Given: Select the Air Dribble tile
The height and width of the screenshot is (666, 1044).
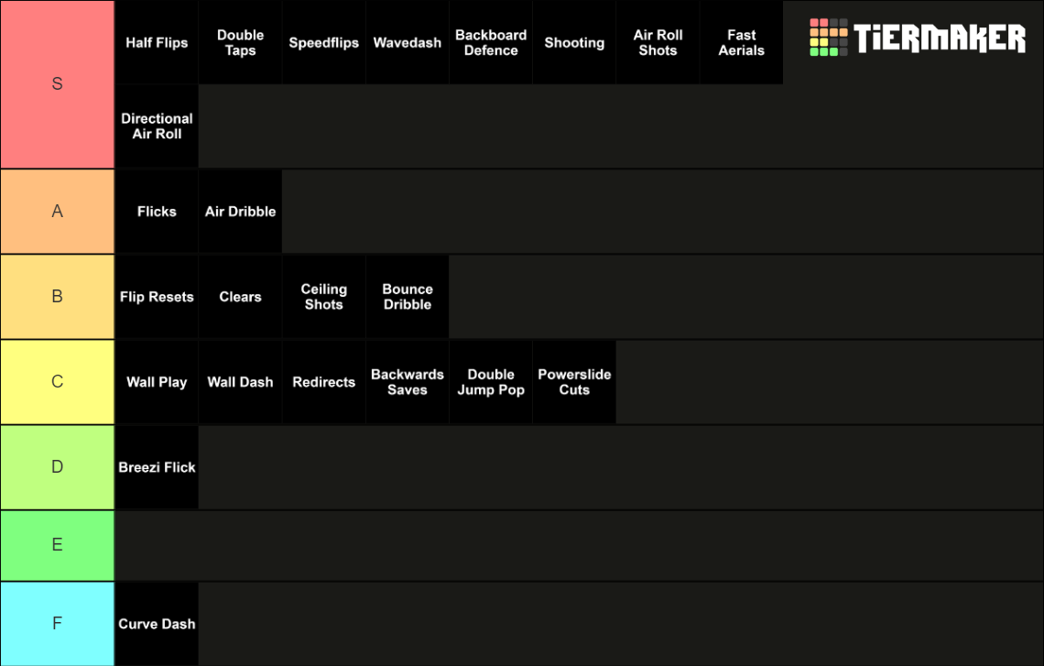Looking at the screenshot, I should click(240, 212).
